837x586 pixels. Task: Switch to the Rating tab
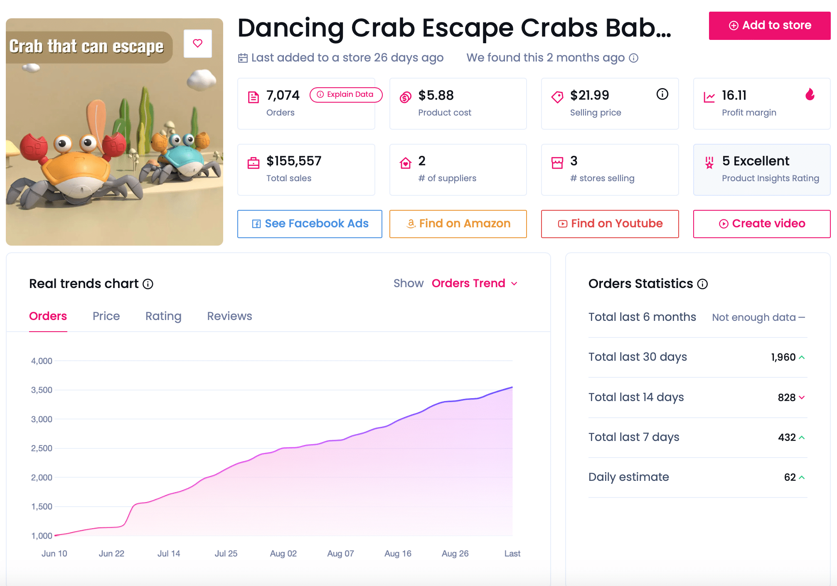163,316
